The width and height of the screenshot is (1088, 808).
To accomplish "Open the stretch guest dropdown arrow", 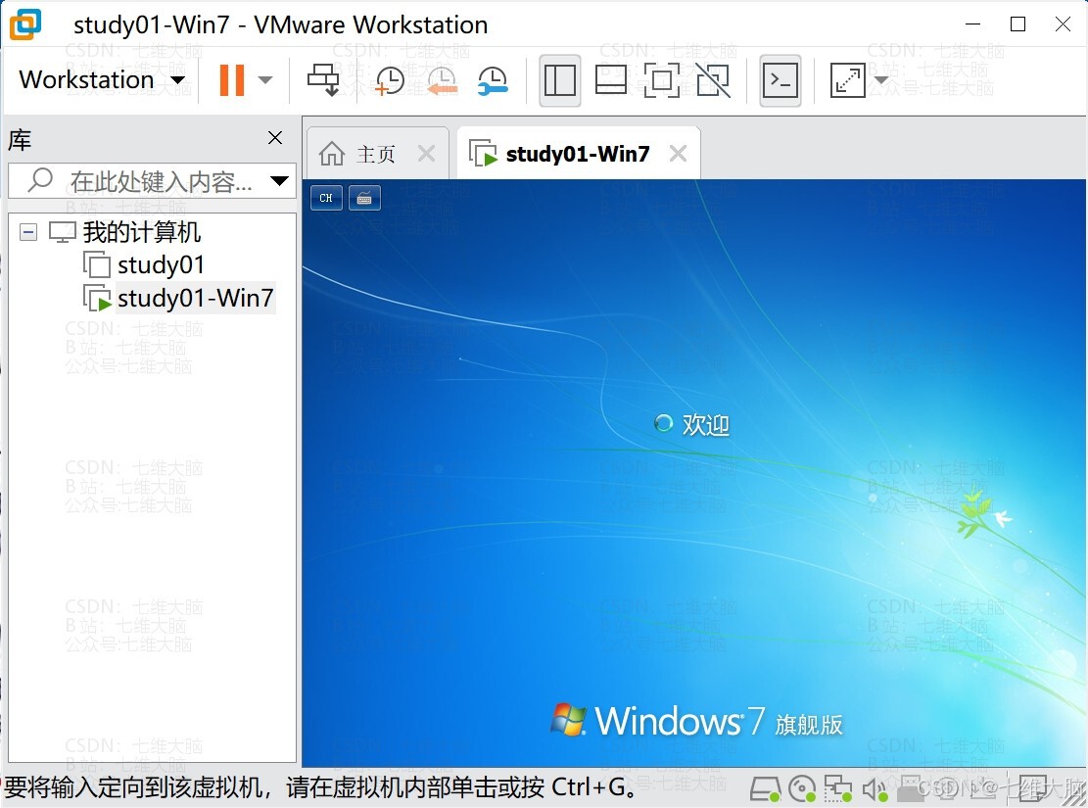I will (880, 80).
